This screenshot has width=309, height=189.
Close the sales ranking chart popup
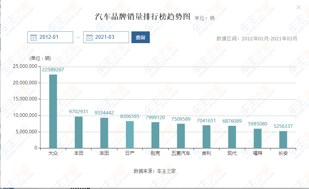(298, 7)
